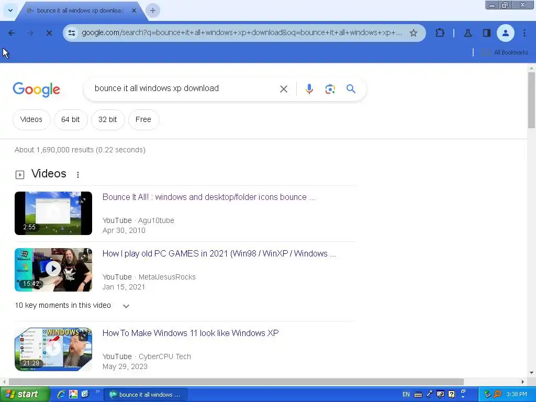Select the bounce it all windows tab
Screen dimensions: 536x402
tap(80, 10)
